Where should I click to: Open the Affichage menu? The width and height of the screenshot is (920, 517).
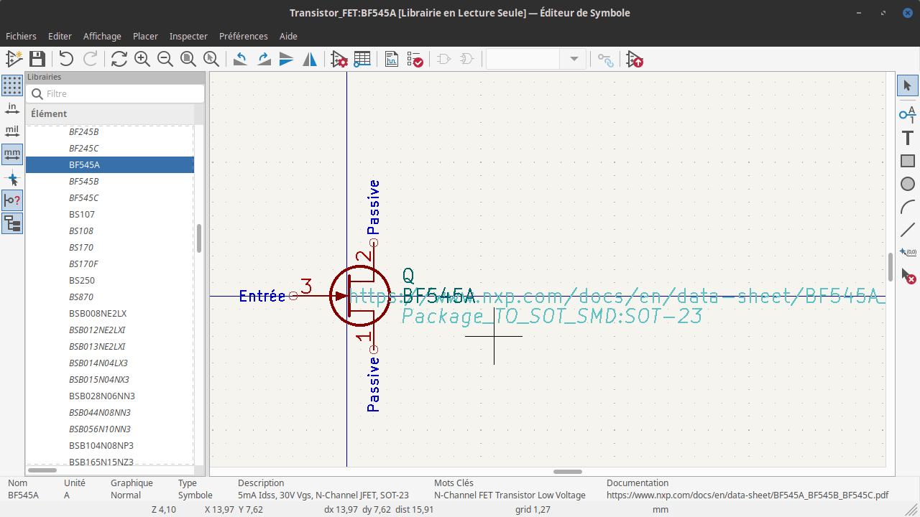[102, 36]
